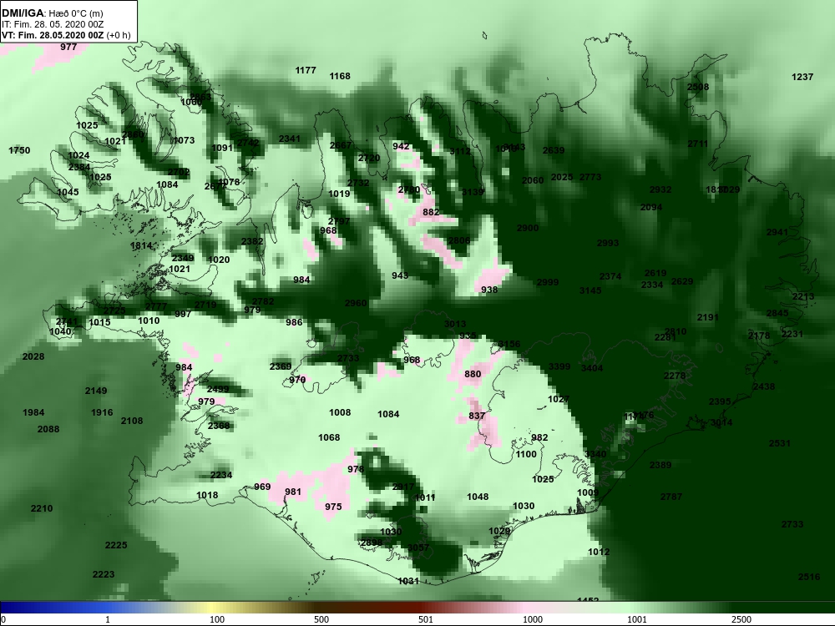Click the map value 3156

point(509,345)
